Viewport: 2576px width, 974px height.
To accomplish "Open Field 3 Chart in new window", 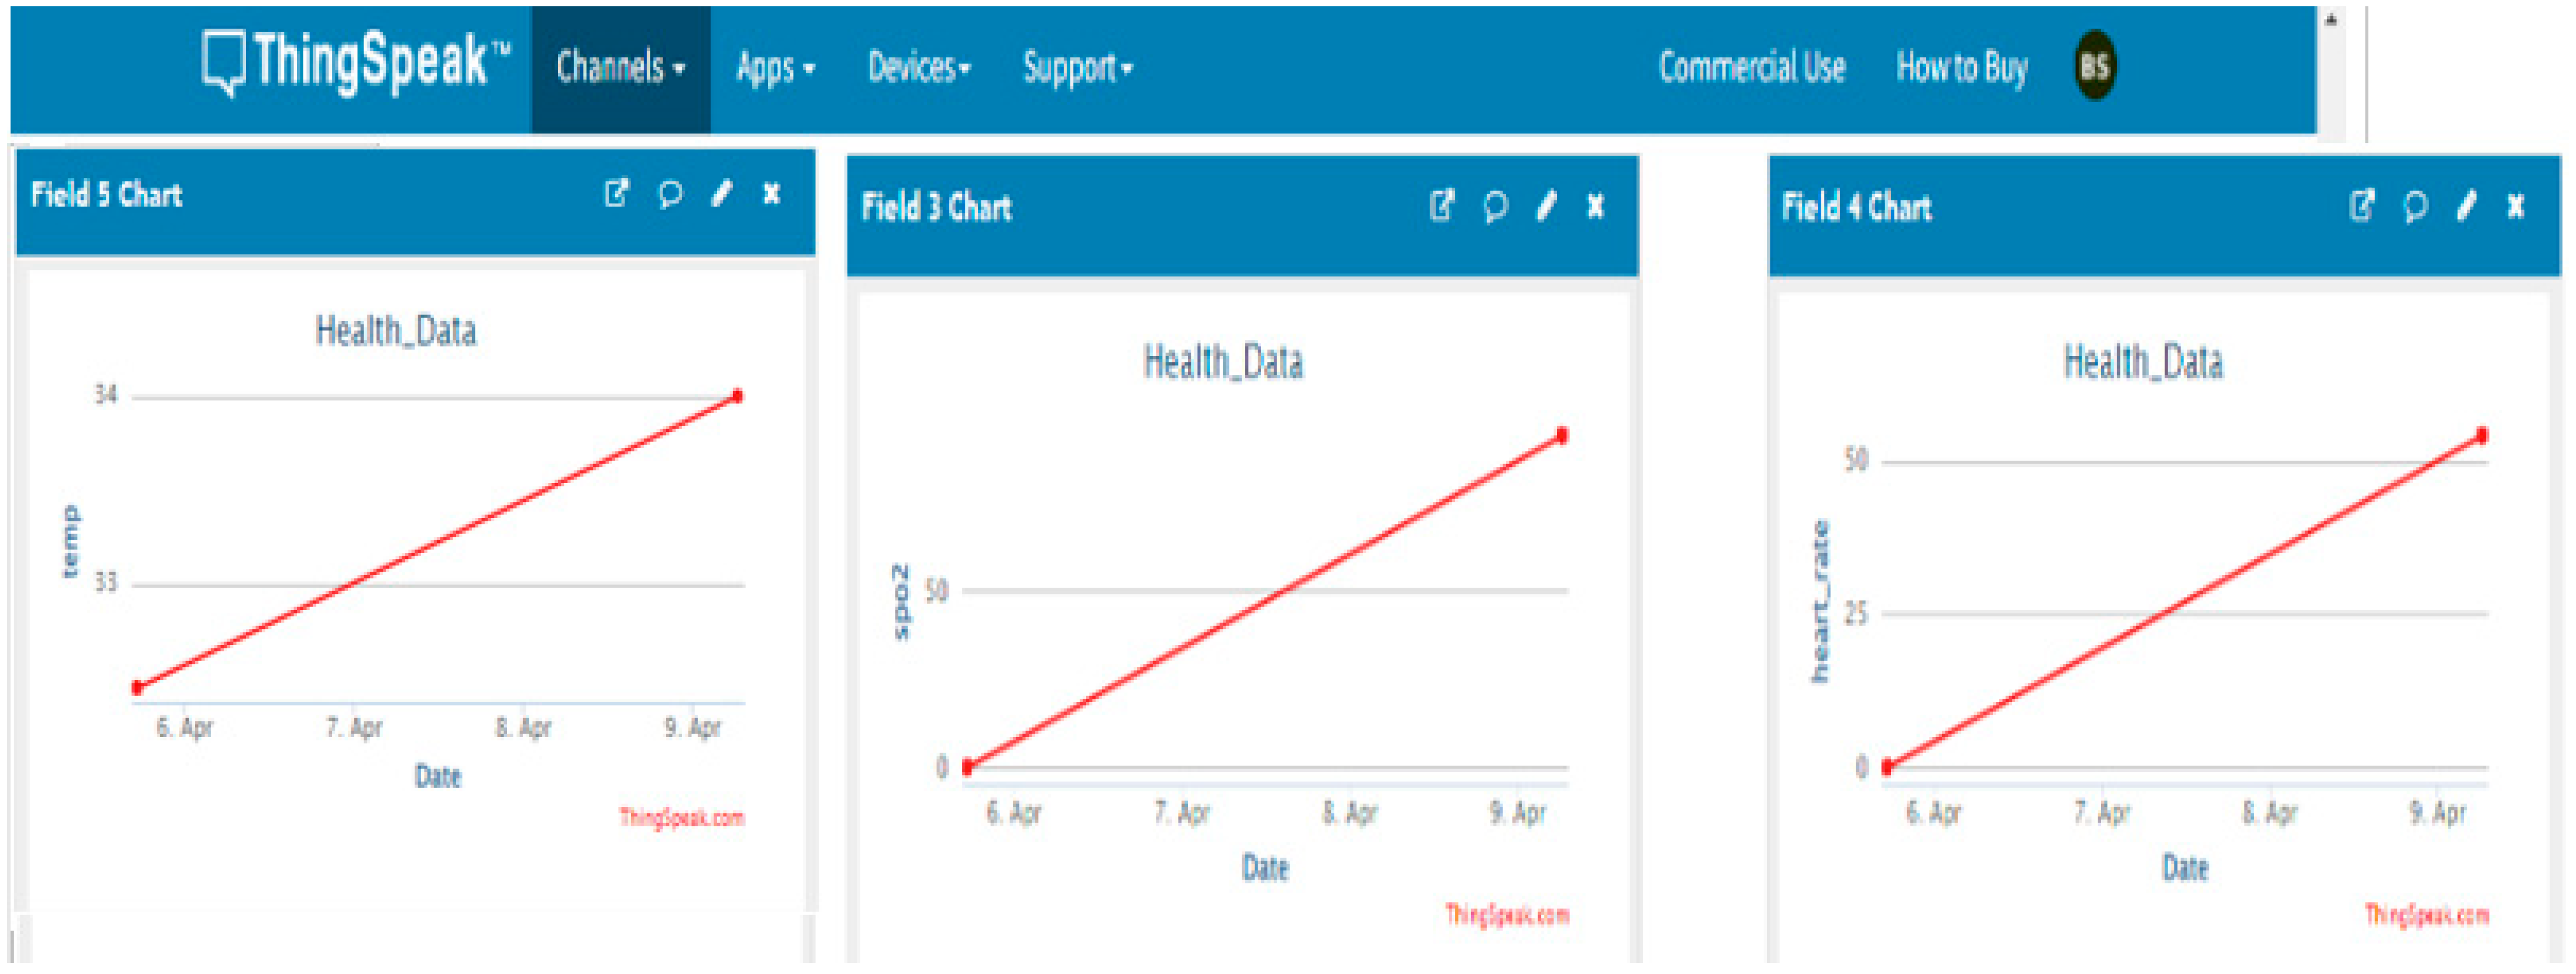I will tap(1441, 206).
